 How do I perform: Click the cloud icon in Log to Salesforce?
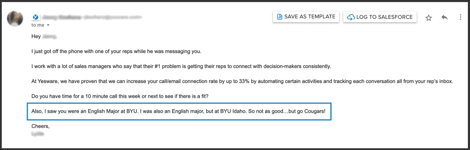pyautogui.click(x=351, y=17)
